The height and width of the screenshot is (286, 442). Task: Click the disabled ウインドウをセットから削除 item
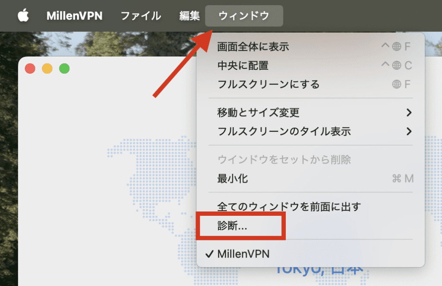click(x=284, y=160)
